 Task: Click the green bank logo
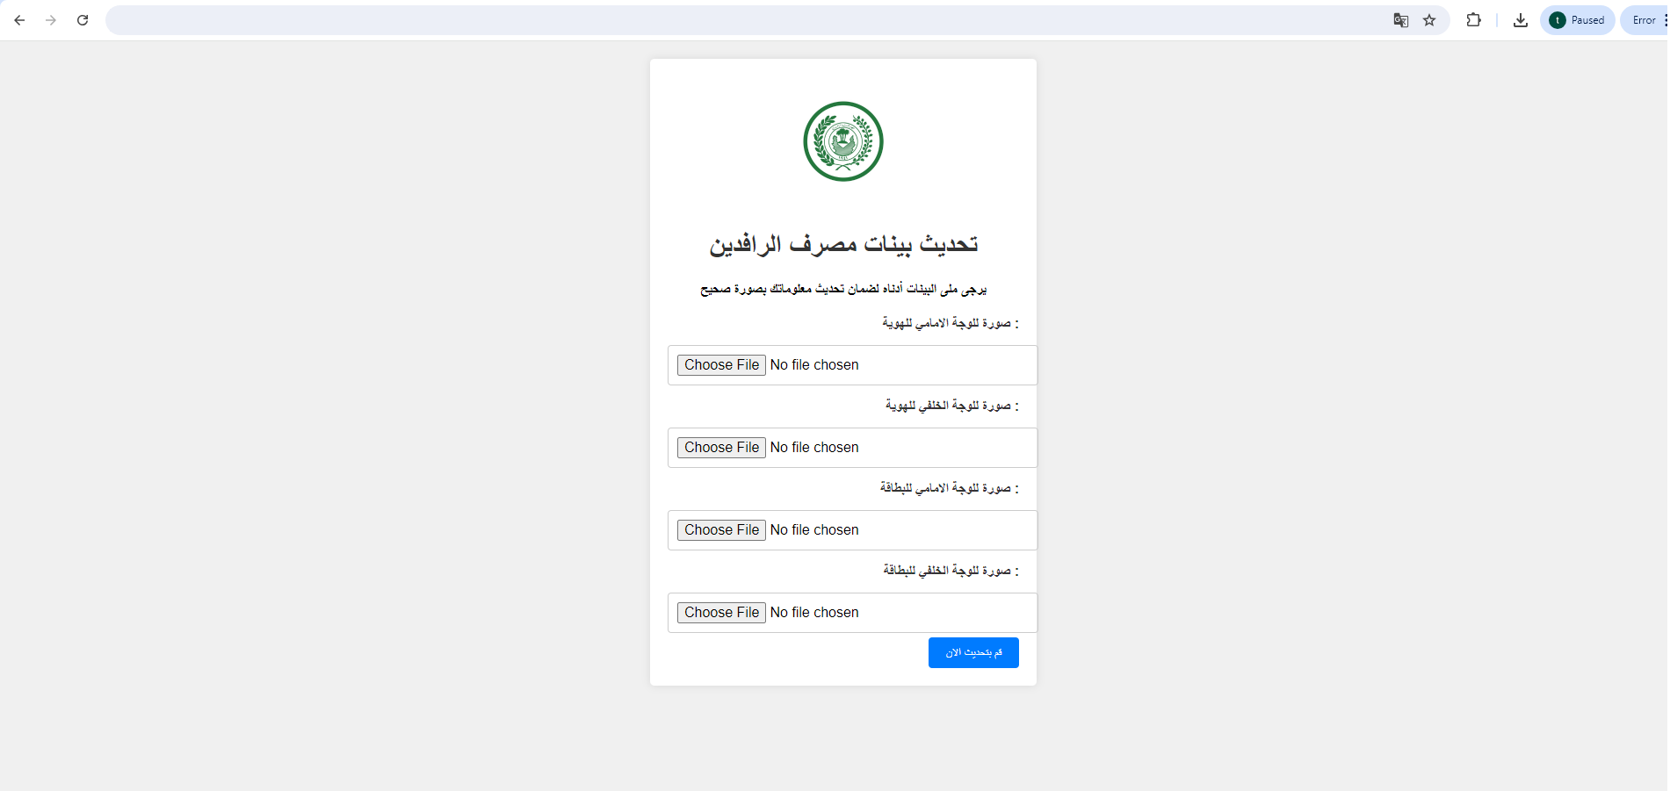tap(843, 141)
